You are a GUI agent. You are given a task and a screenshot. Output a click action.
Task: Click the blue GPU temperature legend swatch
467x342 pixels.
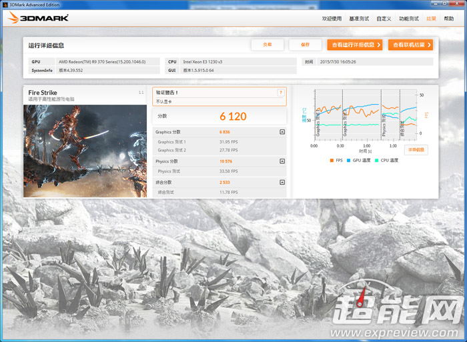[x=348, y=161]
